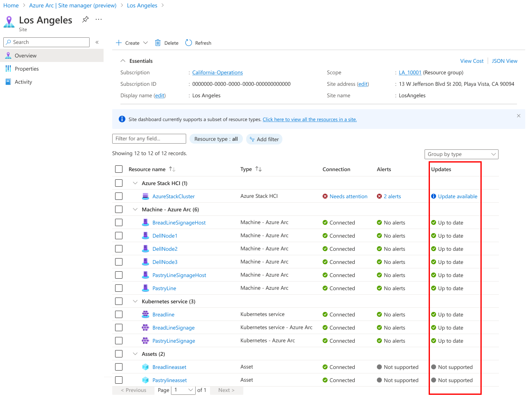The width and height of the screenshot is (531, 403).
Task: Open the LA_10001 resource group link
Action: (410, 72)
